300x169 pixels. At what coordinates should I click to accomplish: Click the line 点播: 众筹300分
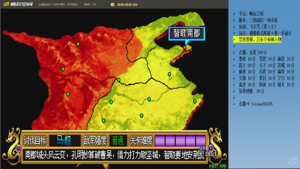252,52
